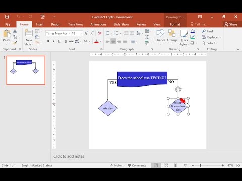Toggle Justify paragraph alignment
Viewport: 242px width, 181px height.
pos(125,41)
